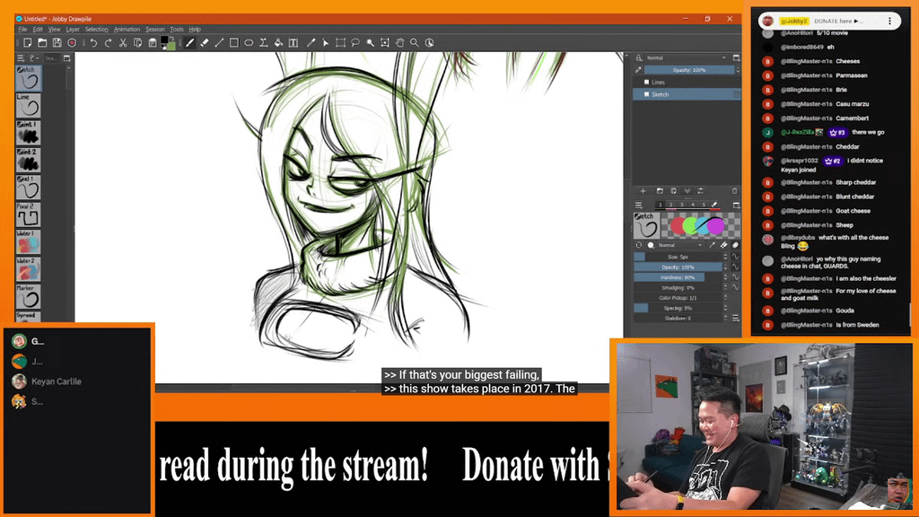Select the Magic wand tool

[371, 43]
